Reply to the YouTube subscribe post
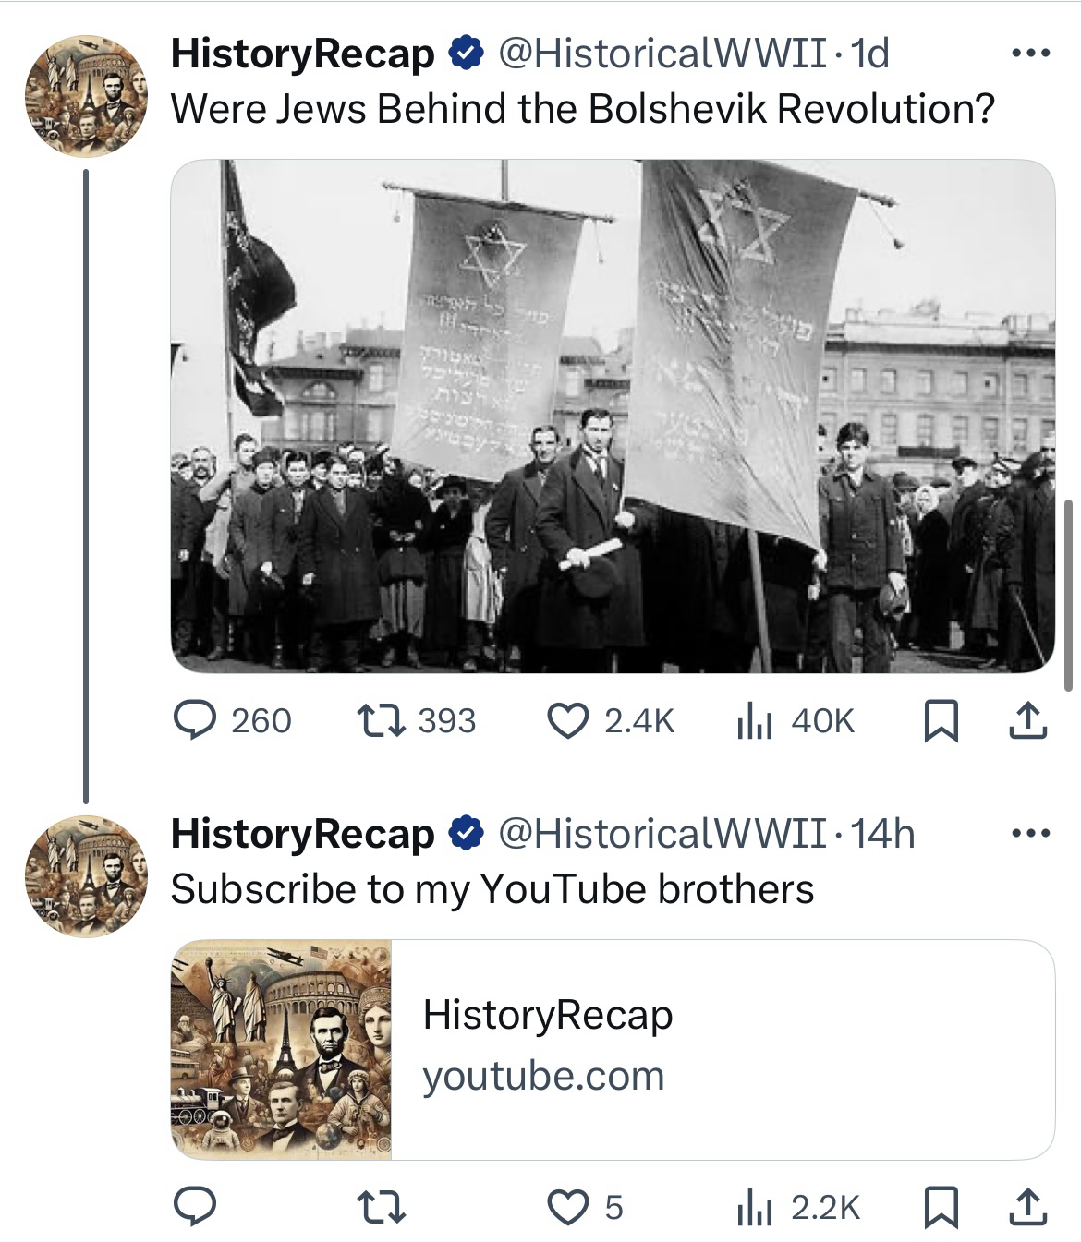The width and height of the screenshot is (1081, 1242). (x=195, y=1207)
